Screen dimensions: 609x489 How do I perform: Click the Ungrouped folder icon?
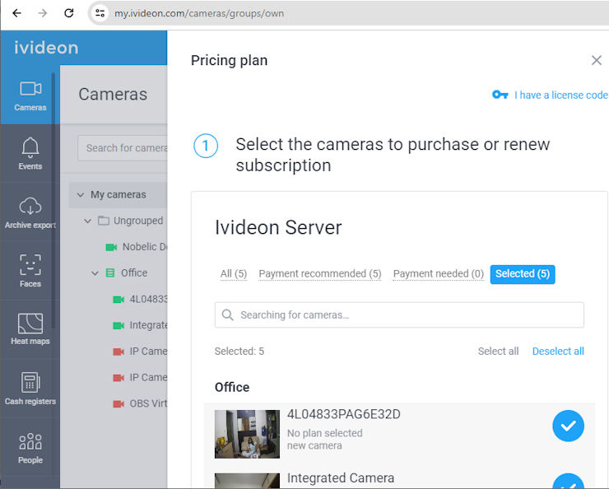[104, 221]
